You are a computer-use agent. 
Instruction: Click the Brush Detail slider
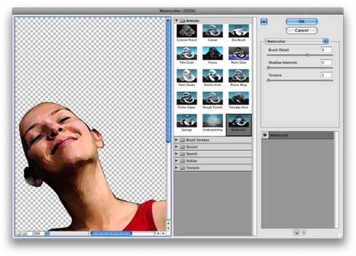click(300, 55)
